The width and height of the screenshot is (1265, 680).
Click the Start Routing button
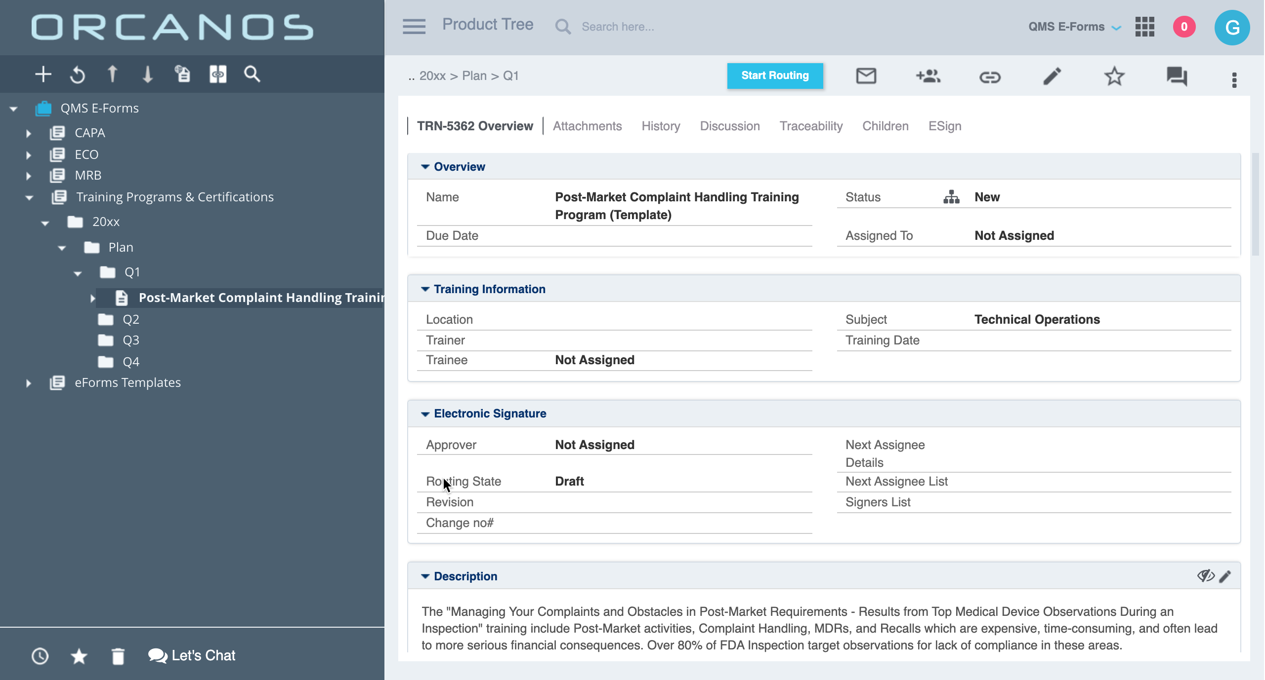click(774, 76)
